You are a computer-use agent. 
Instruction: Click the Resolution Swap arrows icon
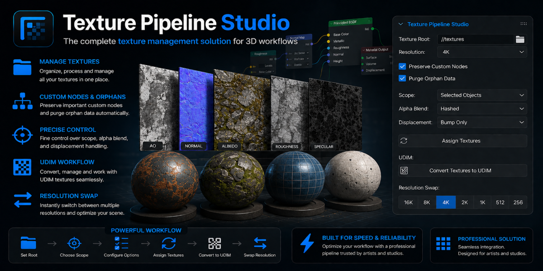pos(22,200)
